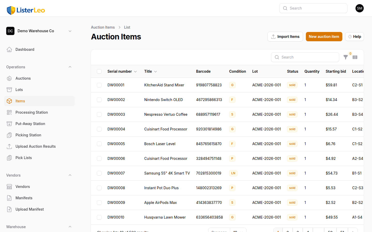This screenshot has height=232, width=372.
Task: Navigate to Pick Lists
Action: pyautogui.click(x=24, y=158)
